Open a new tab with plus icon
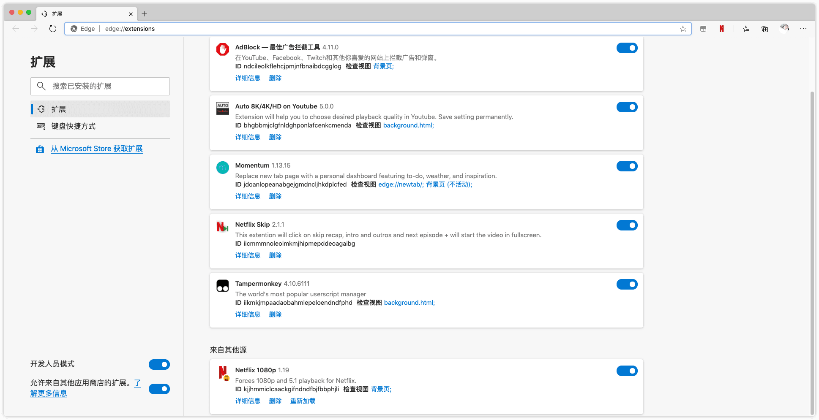819x420 pixels. point(145,14)
